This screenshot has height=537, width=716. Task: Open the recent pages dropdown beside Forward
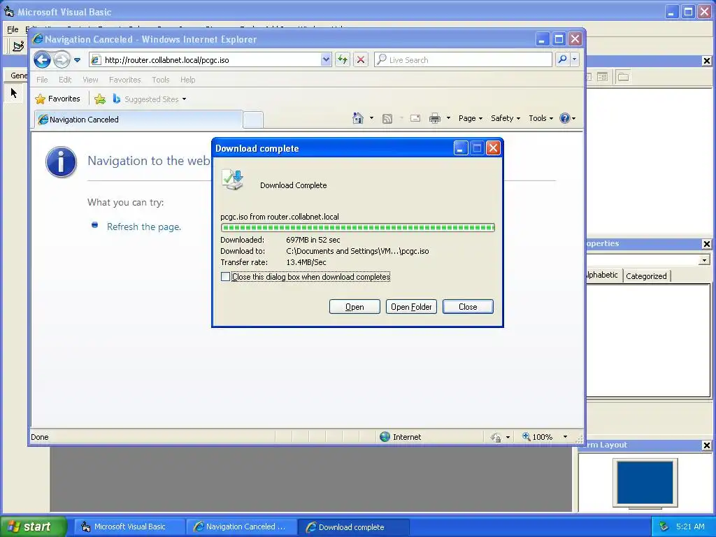77,60
